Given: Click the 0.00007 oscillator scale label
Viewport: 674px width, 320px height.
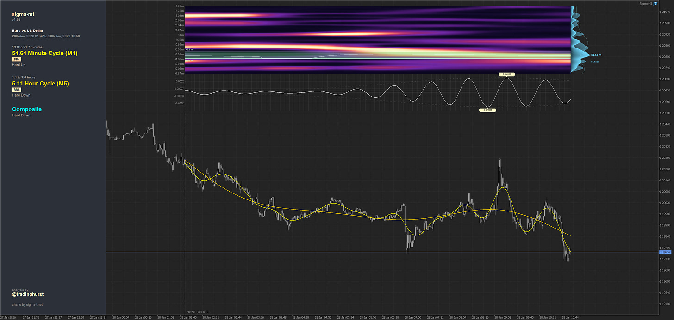Looking at the screenshot, I should 178,88.
